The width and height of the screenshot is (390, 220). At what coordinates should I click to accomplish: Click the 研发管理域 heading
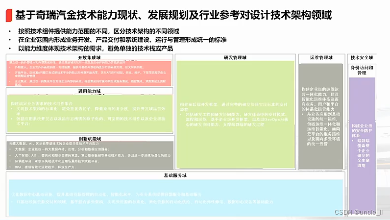235,57
